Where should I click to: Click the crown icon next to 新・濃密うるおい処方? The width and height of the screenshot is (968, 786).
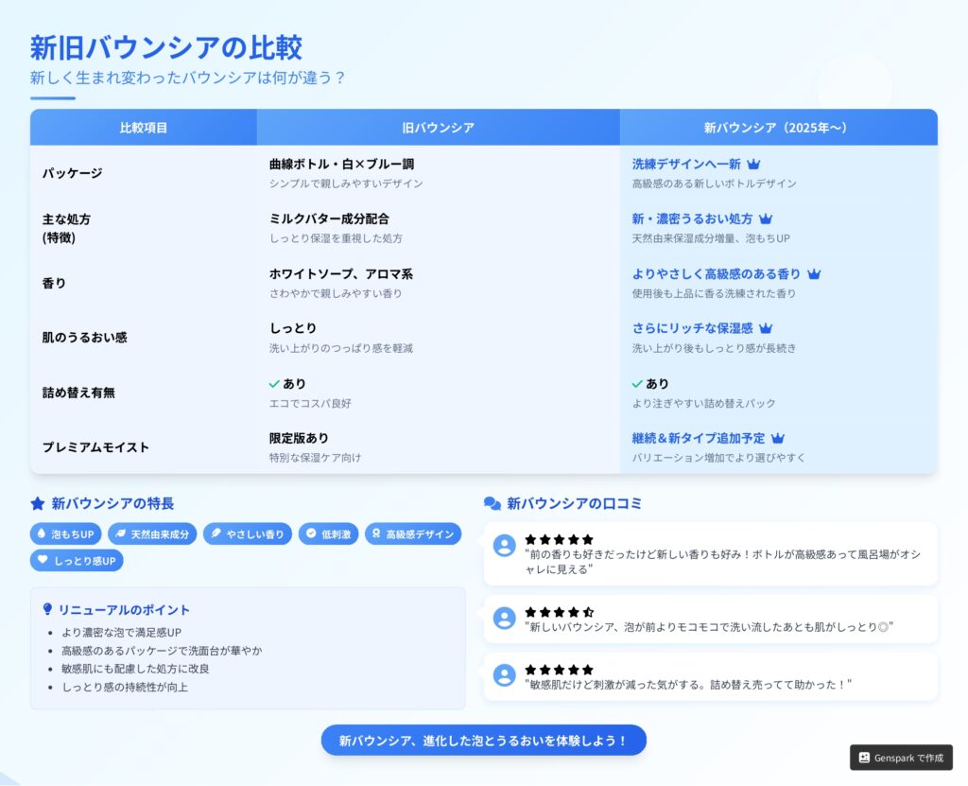(x=766, y=218)
